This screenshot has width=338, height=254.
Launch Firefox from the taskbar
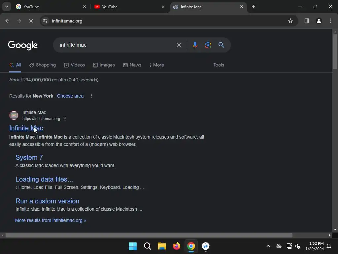(176, 246)
